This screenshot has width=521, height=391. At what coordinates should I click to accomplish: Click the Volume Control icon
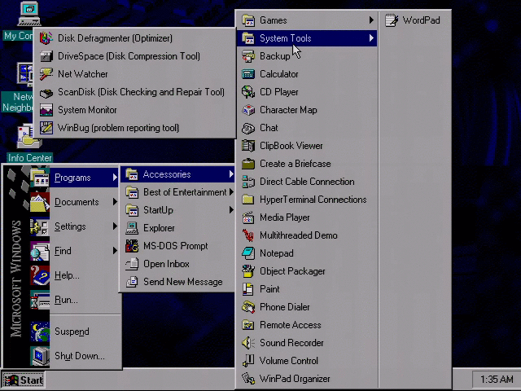click(248, 361)
